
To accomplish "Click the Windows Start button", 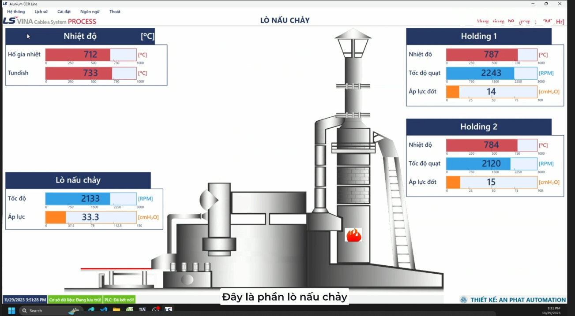I will [11, 310].
